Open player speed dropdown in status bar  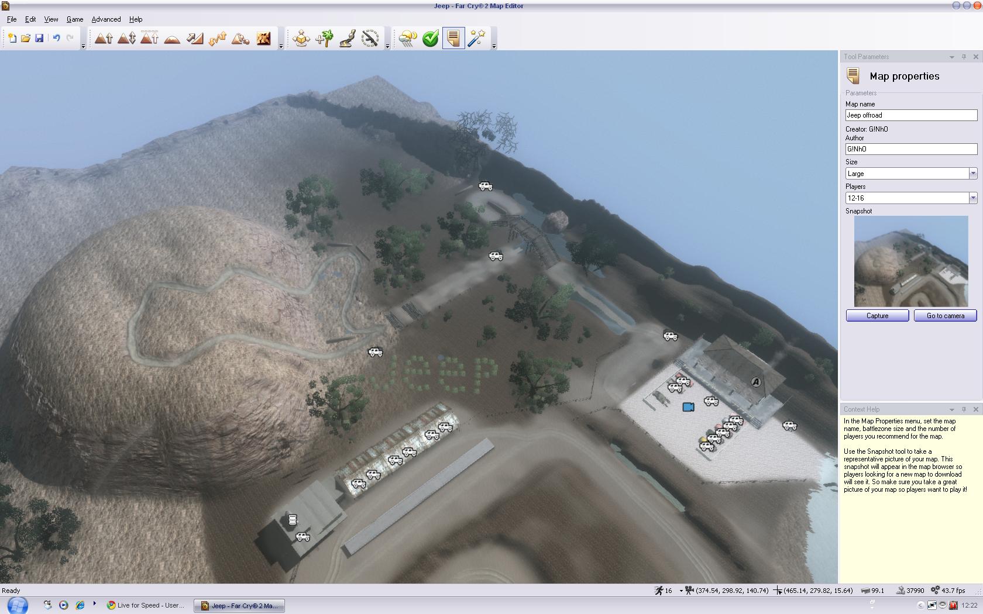680,591
